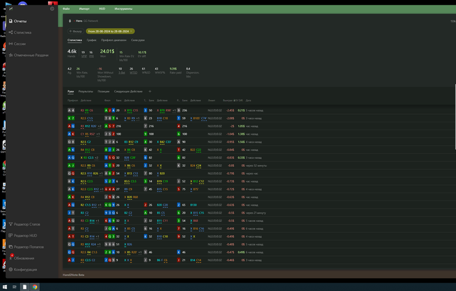Open Редактор HUD in sidebar
456x291 pixels.
(23, 236)
